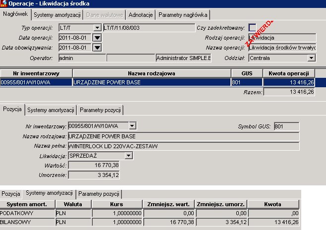Click the Rodzaj operacji Likwidacja field
Viewport: 326px width, 230px height.
[282, 38]
